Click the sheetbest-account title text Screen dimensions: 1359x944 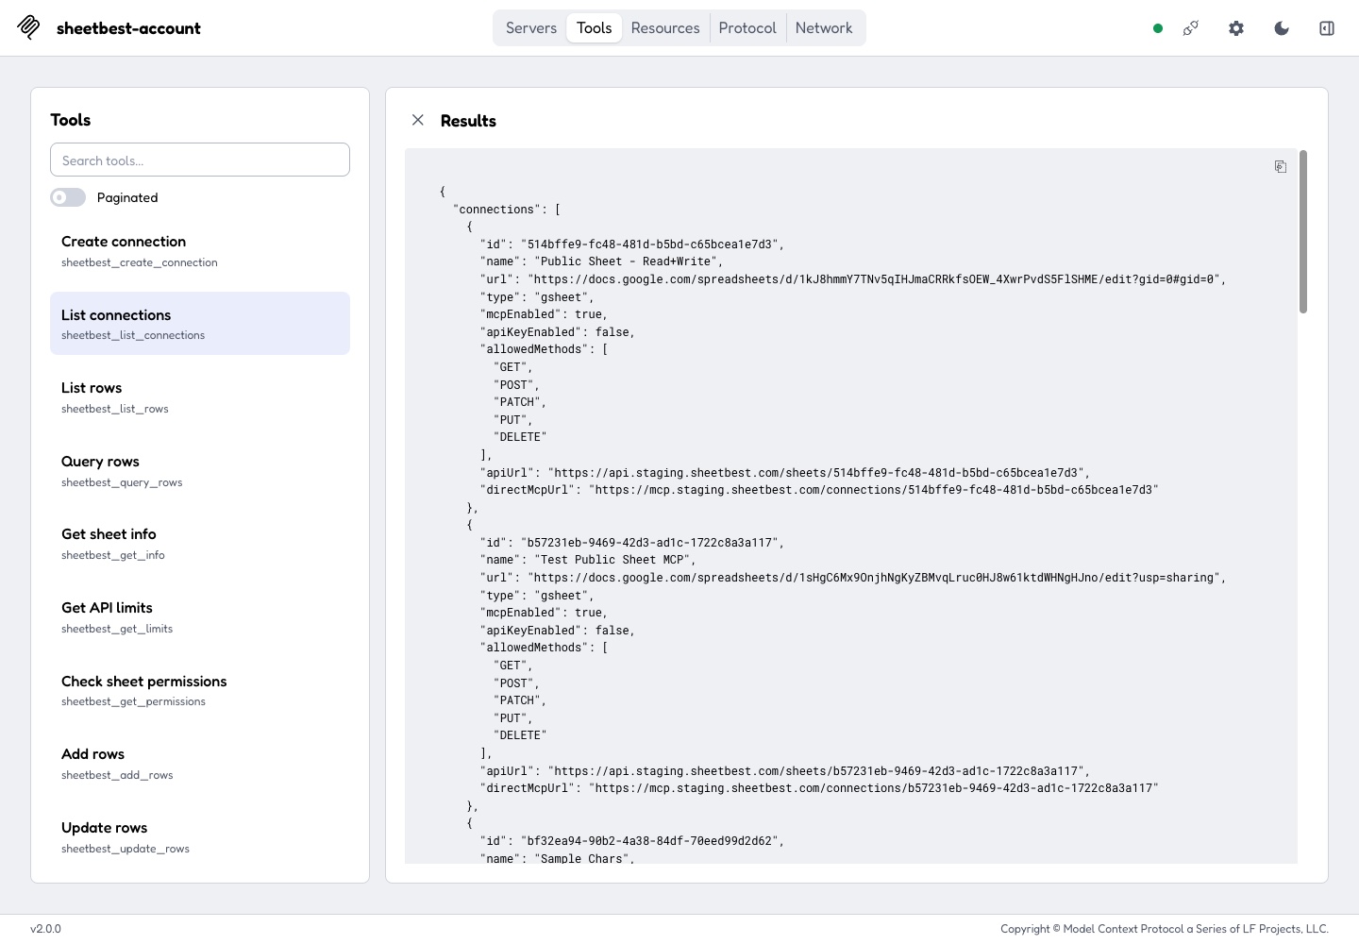[128, 28]
